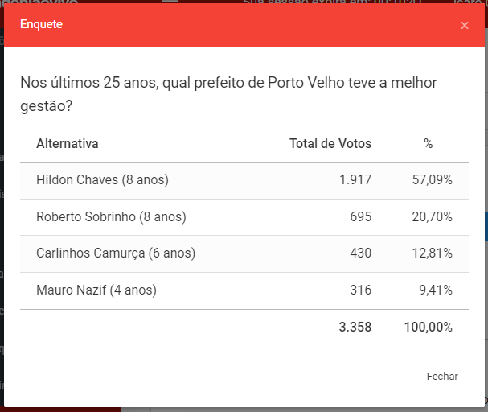Close the Enquete dialog with the X icon
The height and width of the screenshot is (412, 488).
coord(465,25)
